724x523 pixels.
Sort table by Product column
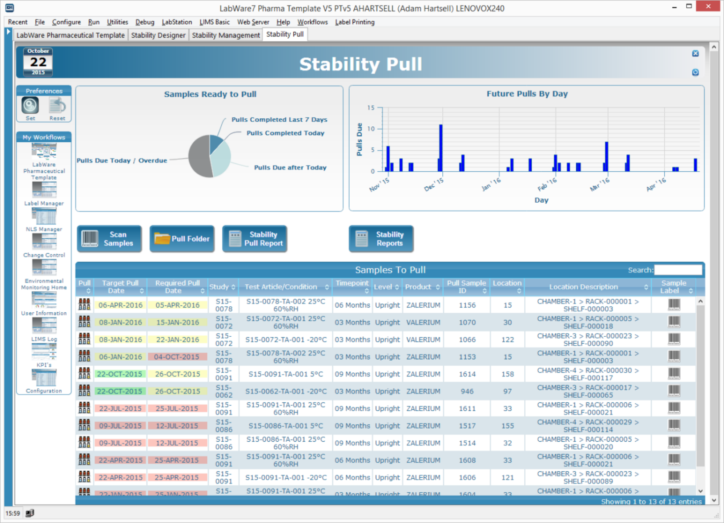click(x=422, y=287)
